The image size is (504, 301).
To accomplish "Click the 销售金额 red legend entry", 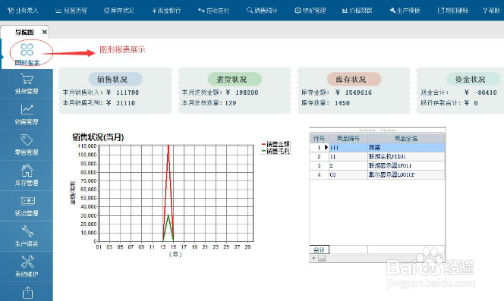I will [x=276, y=144].
